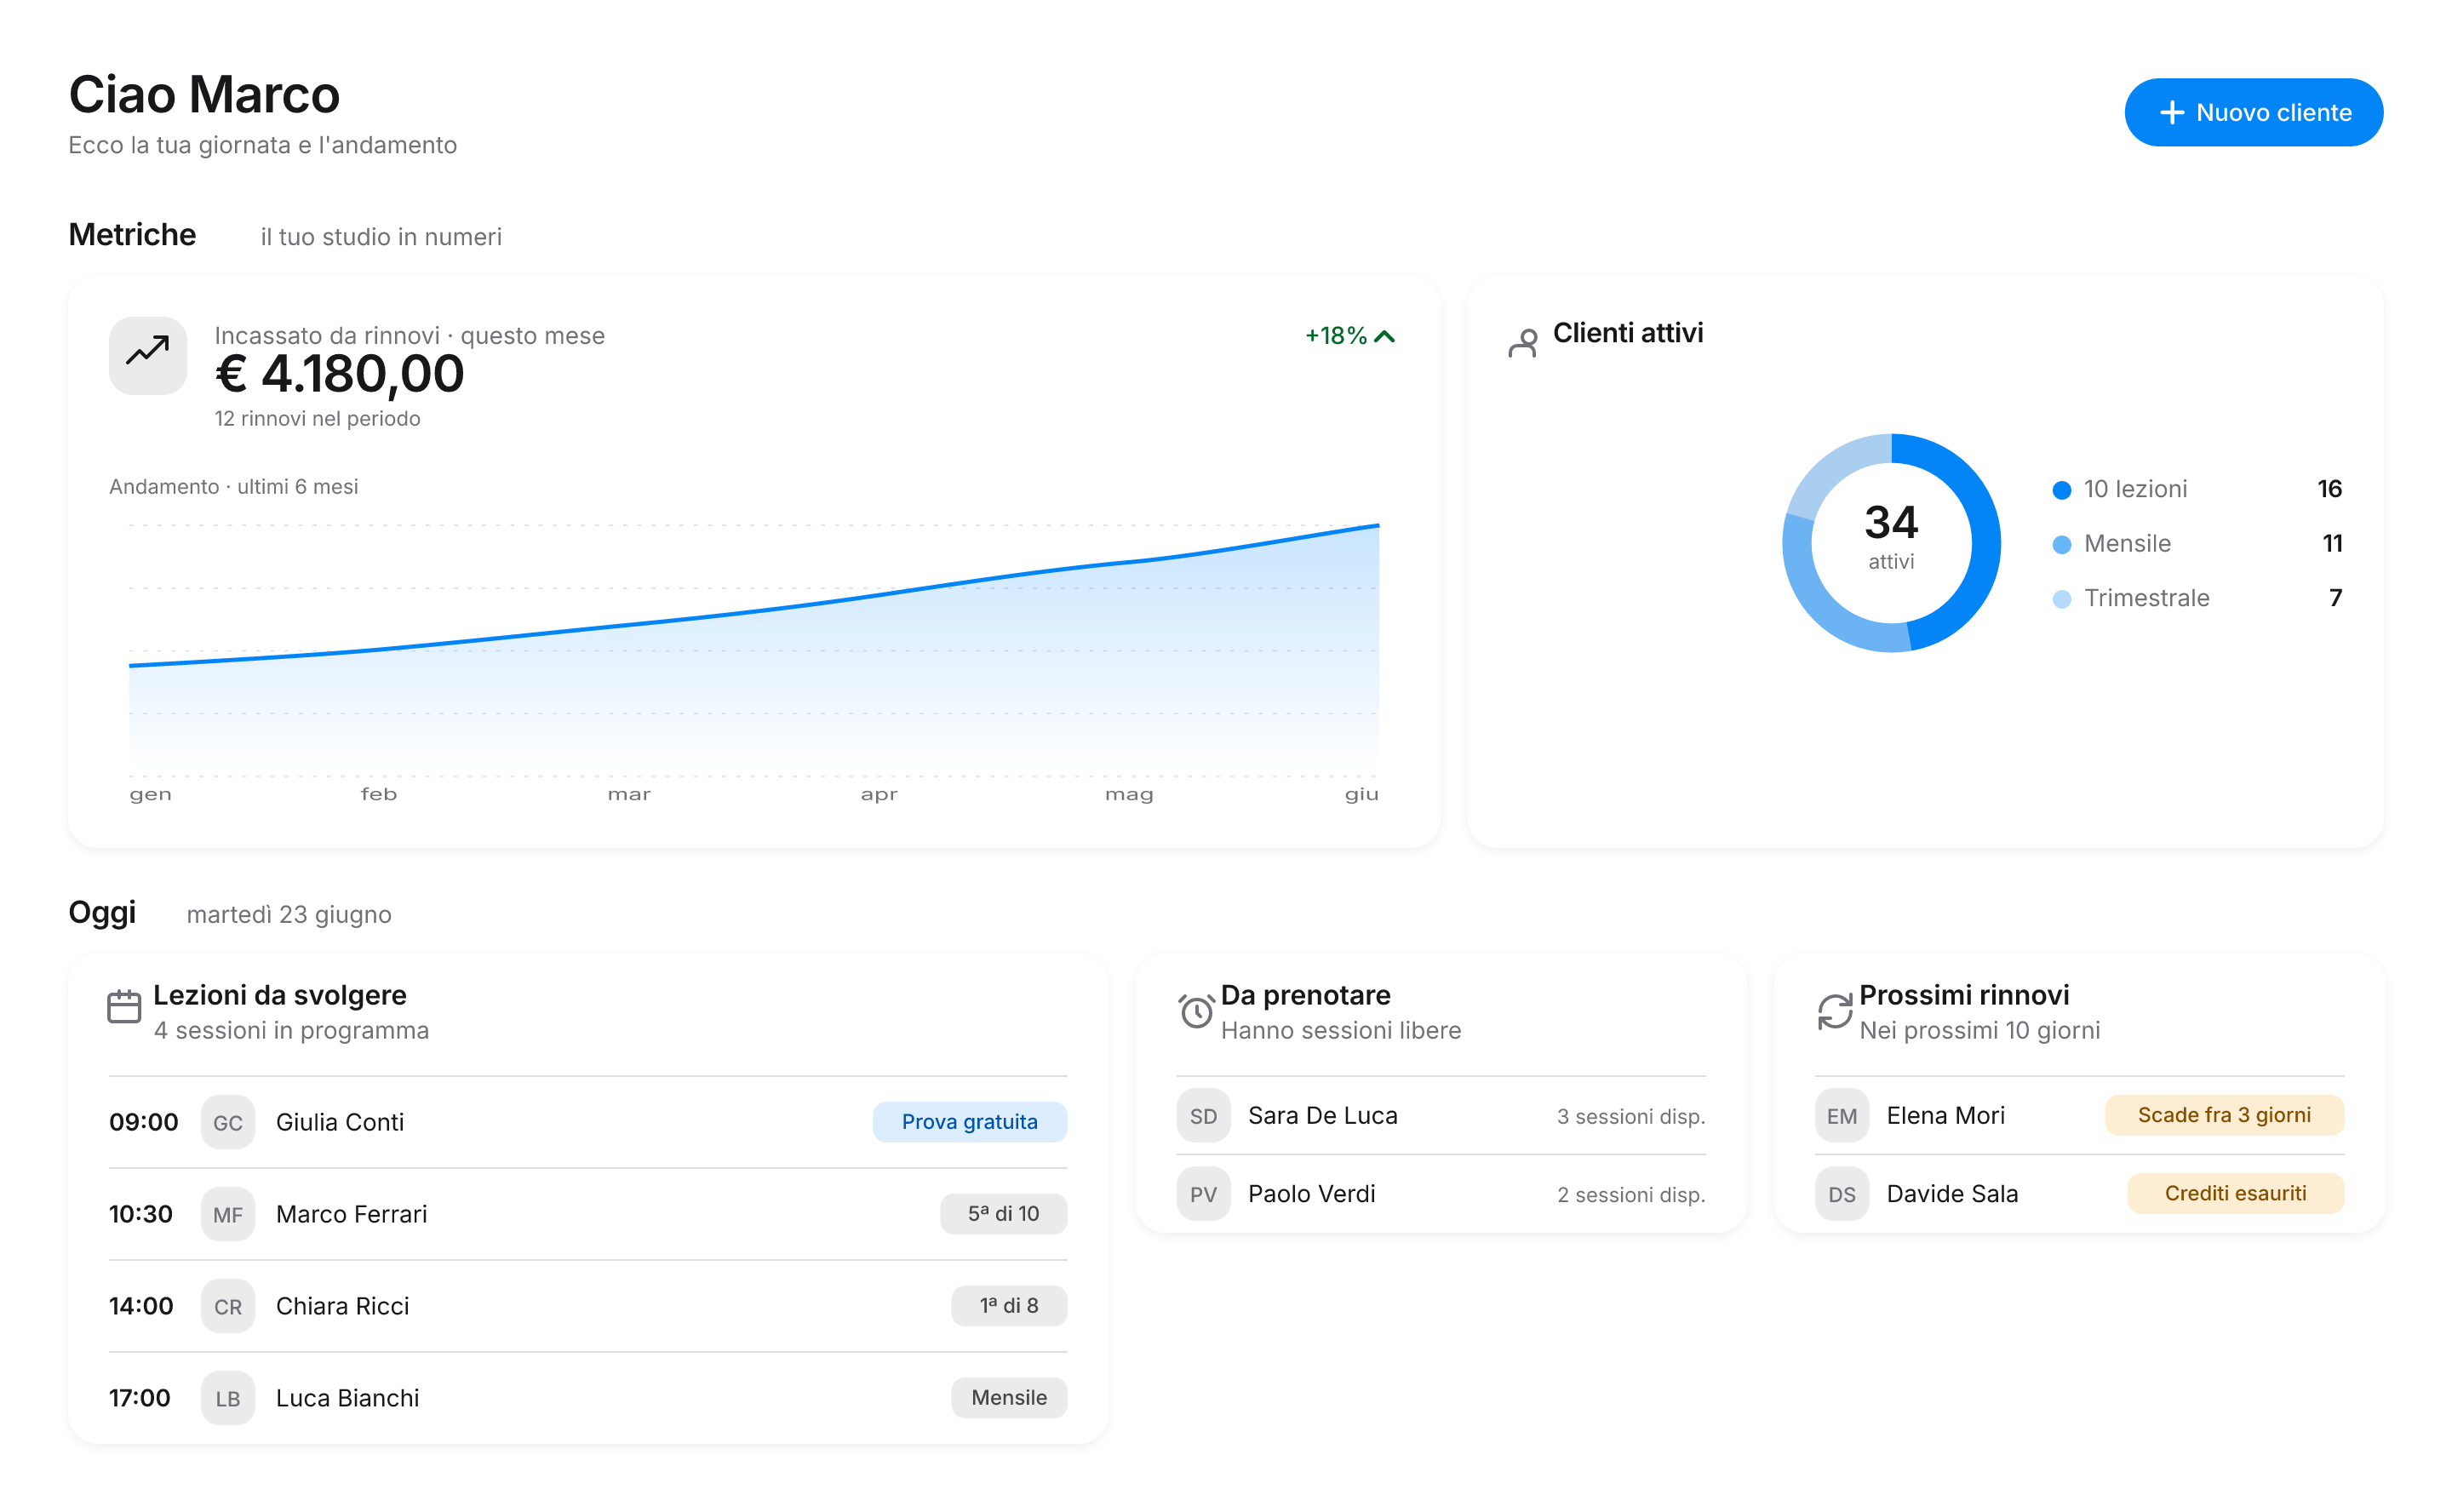Click the giu label on chart axis
This screenshot has height=1512, width=2452.
[1361, 794]
